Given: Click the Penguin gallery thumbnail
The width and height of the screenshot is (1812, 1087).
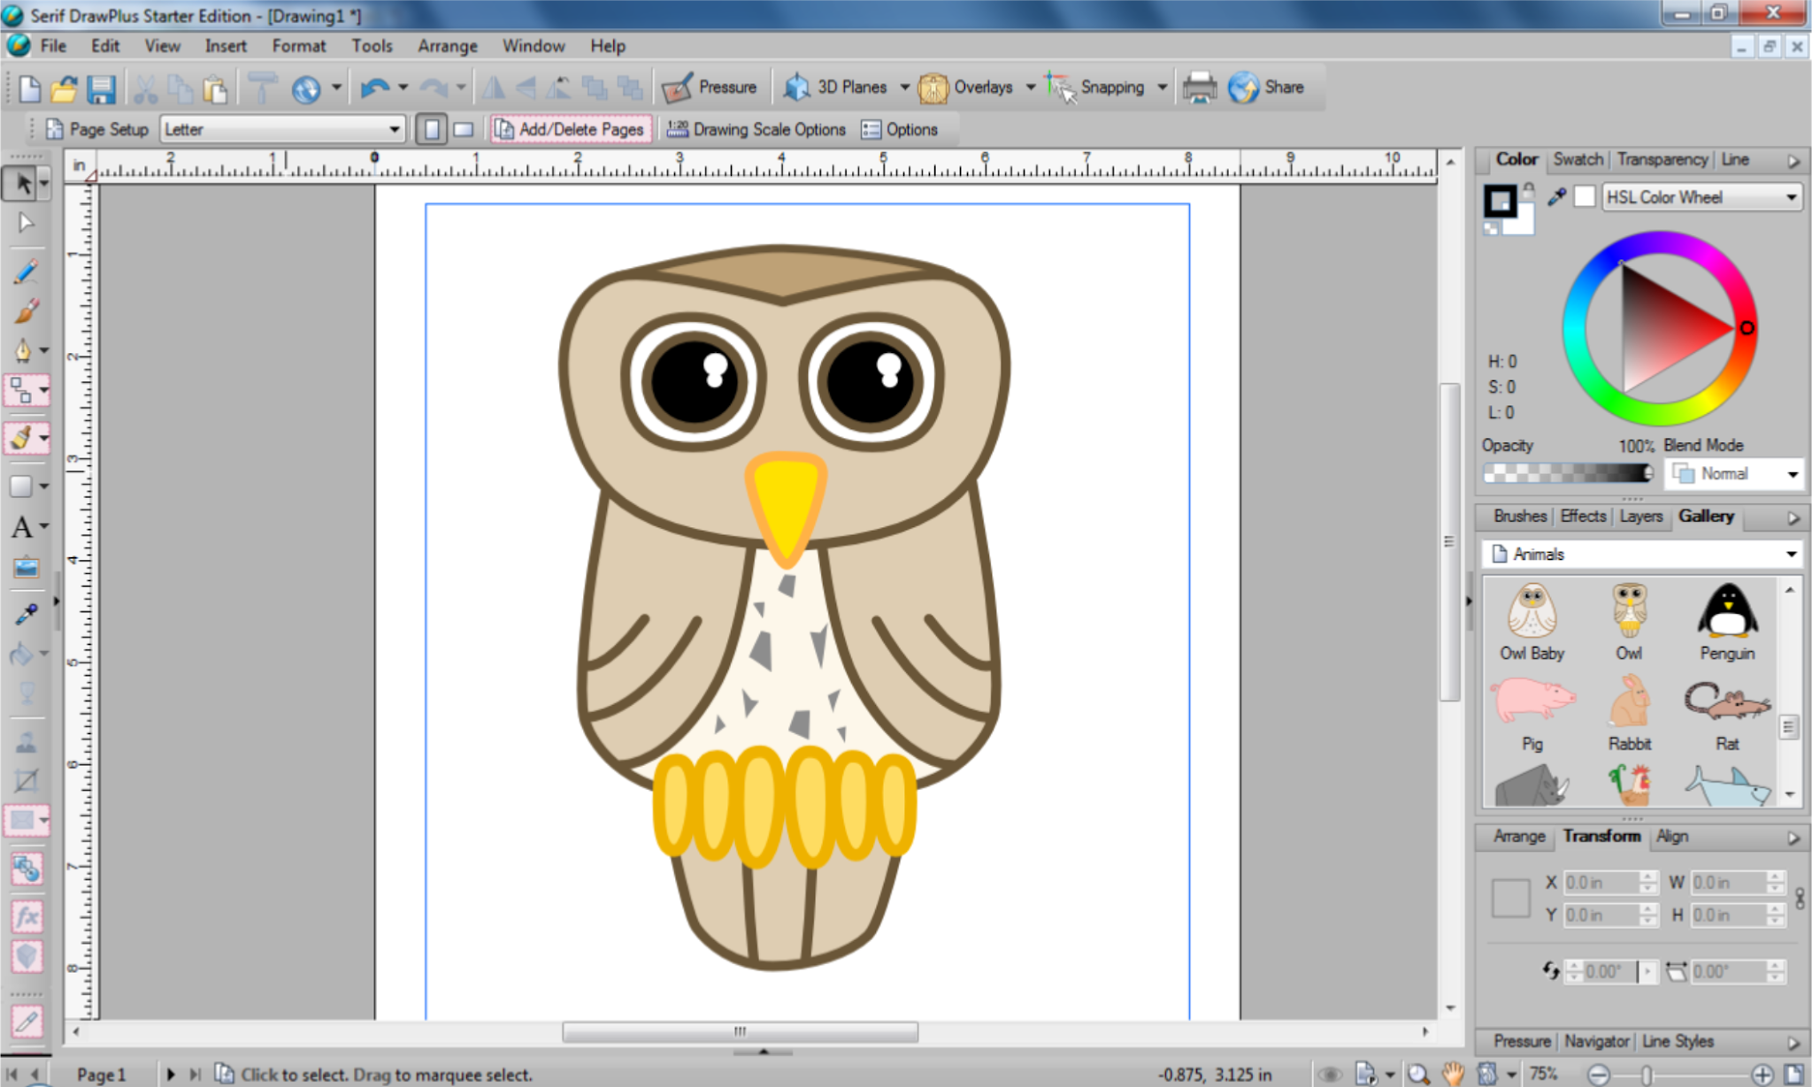Looking at the screenshot, I should tap(1726, 612).
